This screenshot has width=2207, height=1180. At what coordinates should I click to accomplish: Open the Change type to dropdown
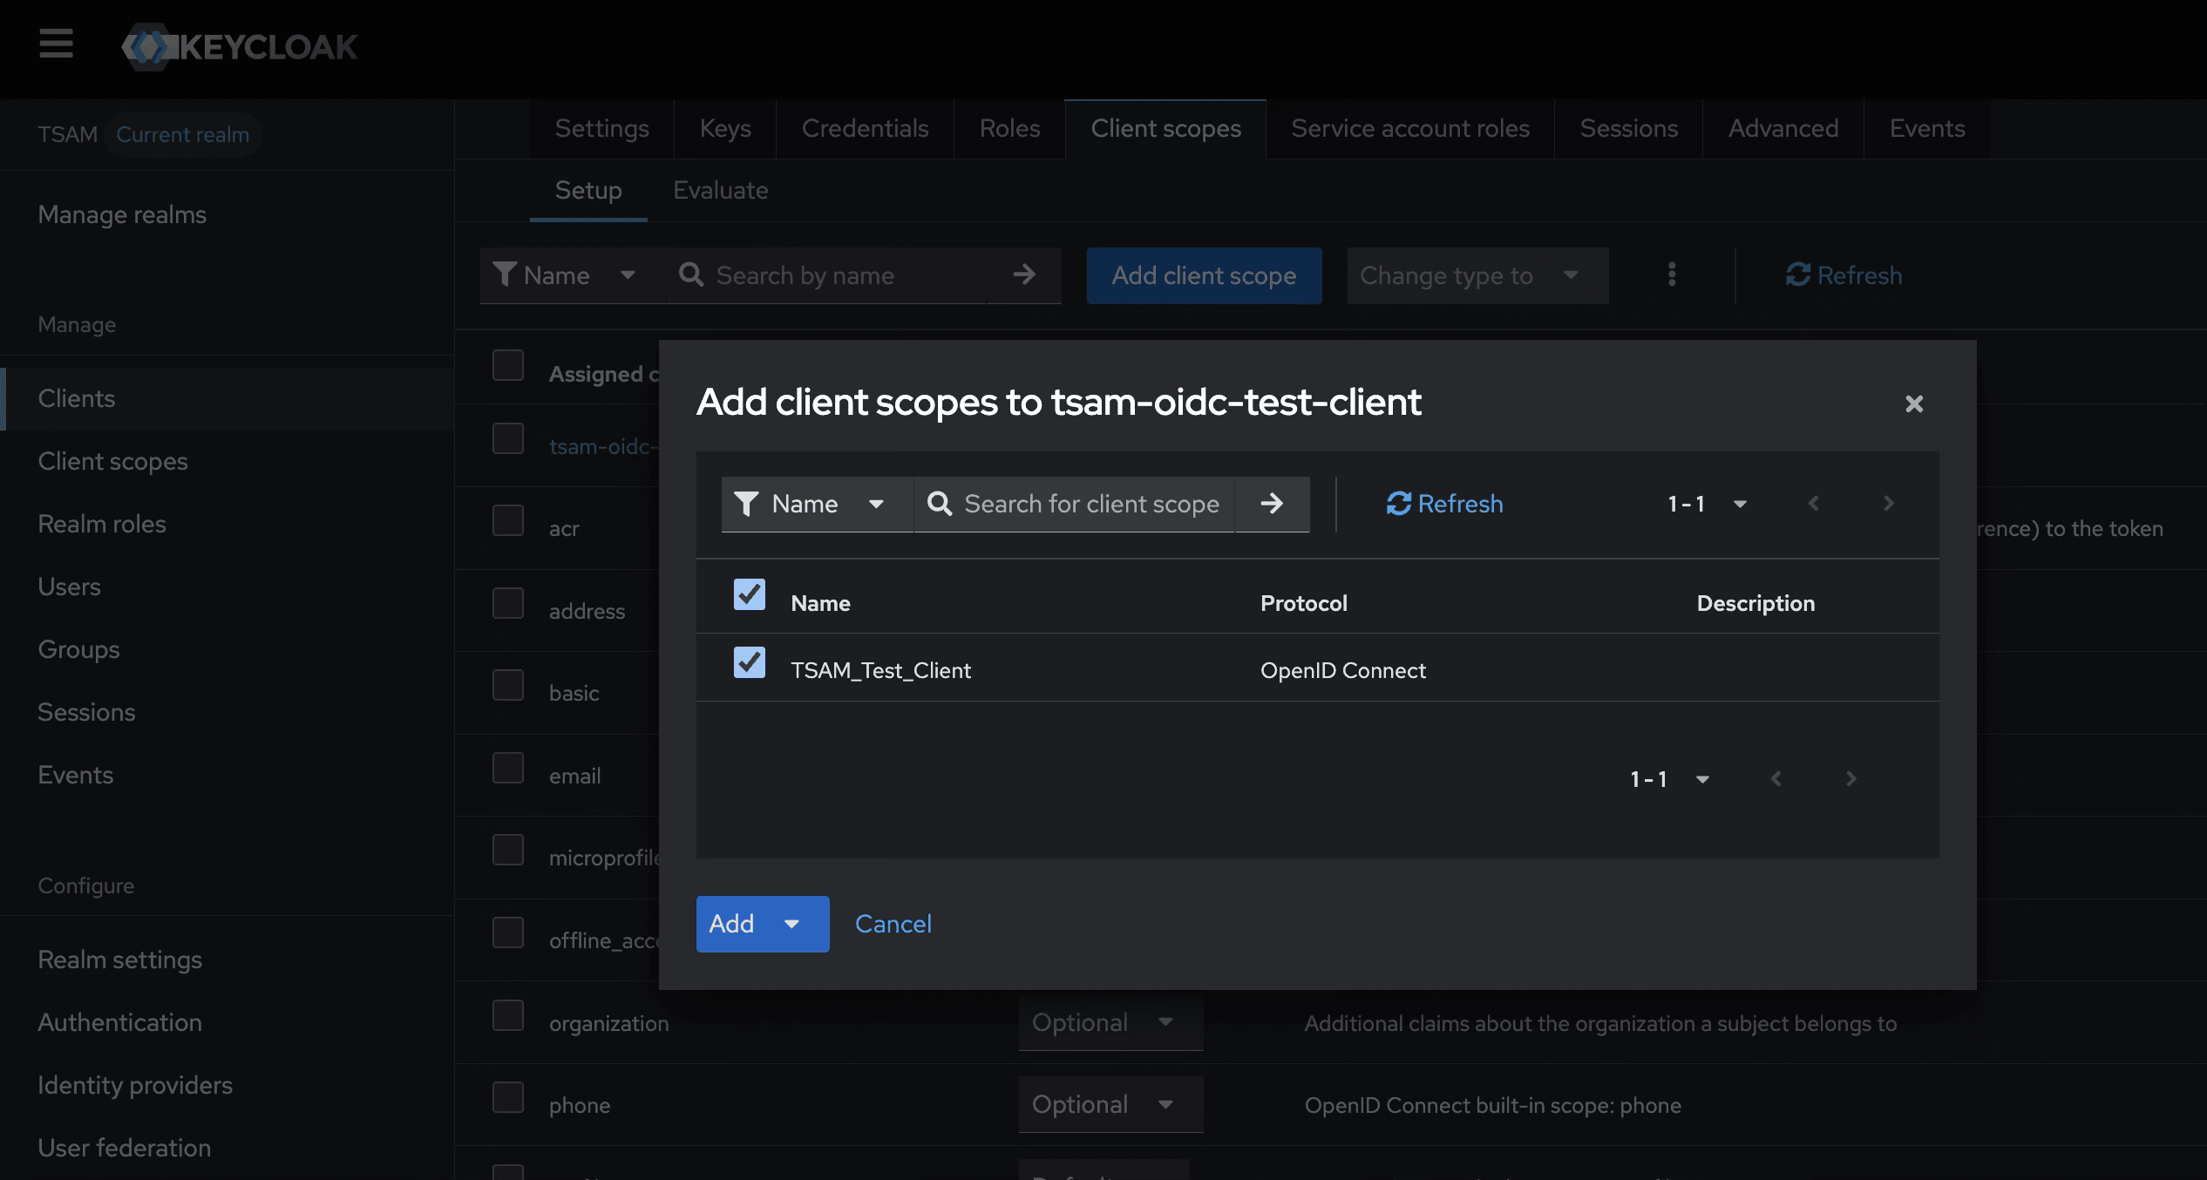1477,275
